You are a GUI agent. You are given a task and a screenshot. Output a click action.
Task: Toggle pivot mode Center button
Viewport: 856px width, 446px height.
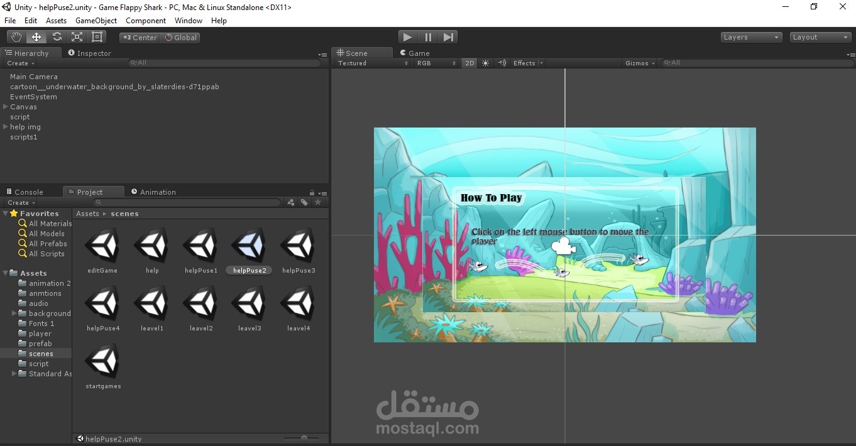point(140,38)
